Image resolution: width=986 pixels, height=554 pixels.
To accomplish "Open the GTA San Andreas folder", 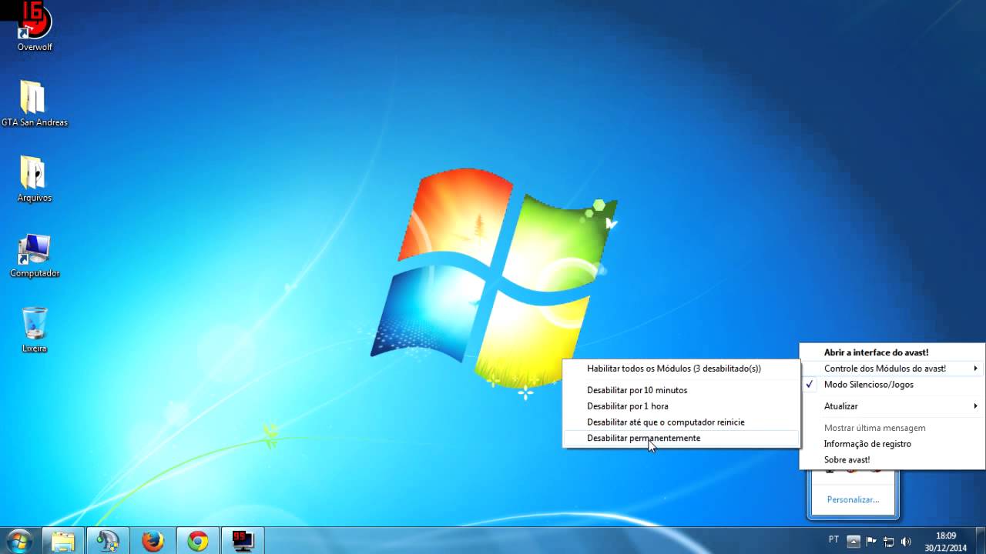I will click(x=34, y=104).
